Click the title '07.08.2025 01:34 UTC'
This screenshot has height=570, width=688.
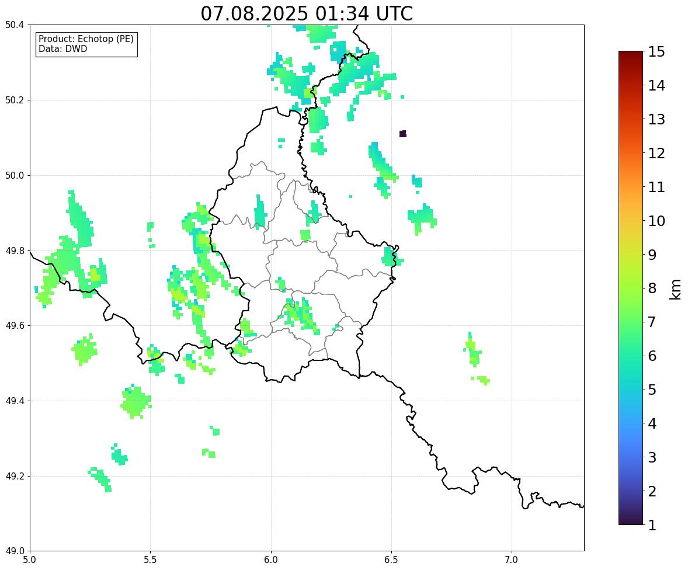click(307, 13)
